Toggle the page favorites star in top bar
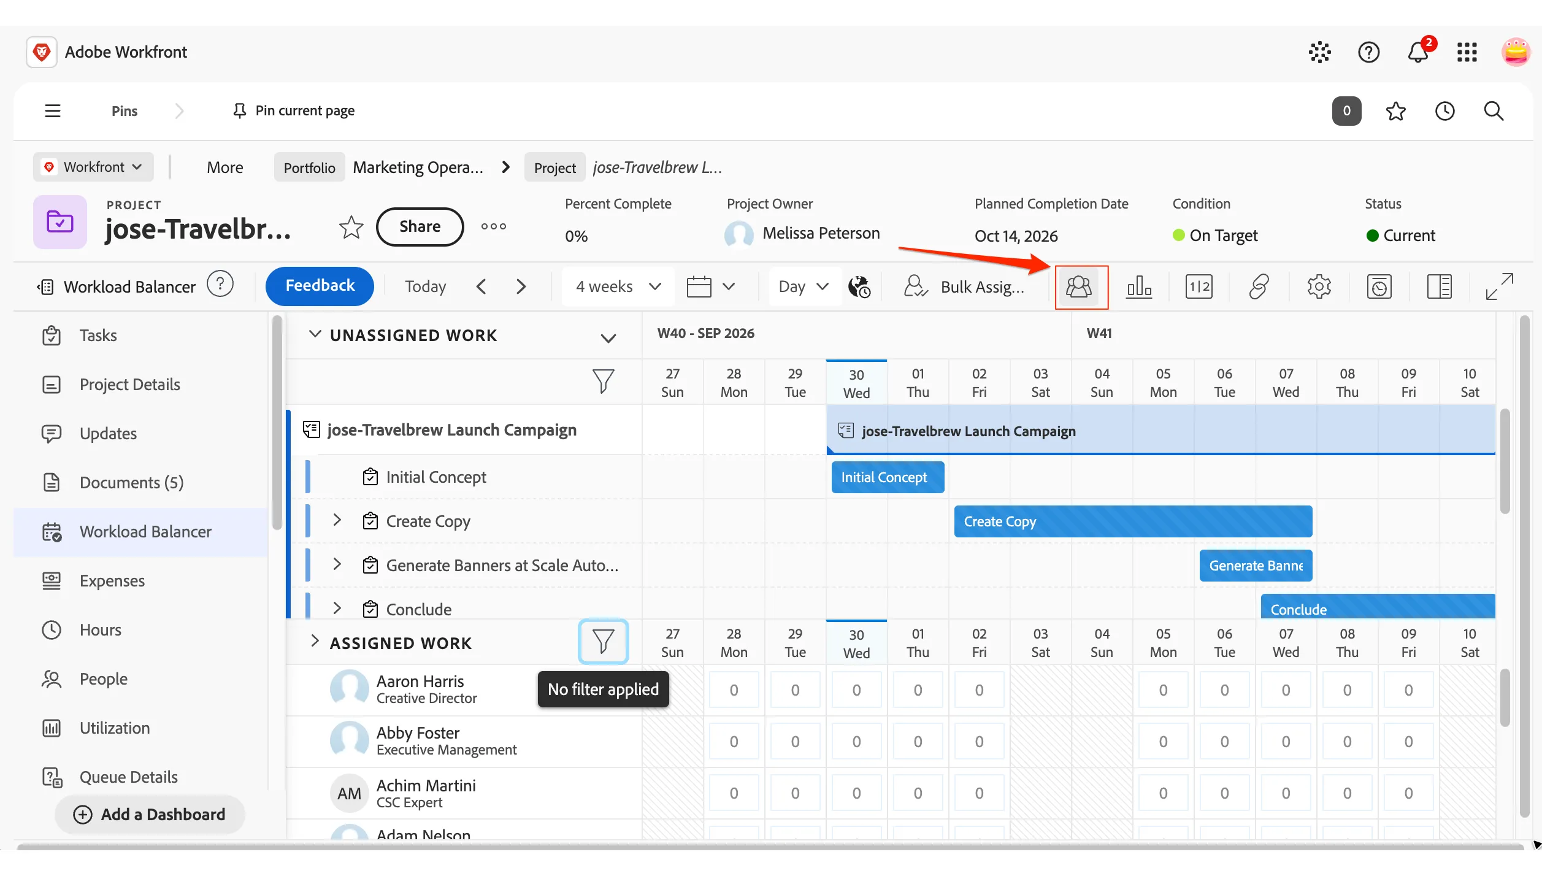 coord(1396,111)
